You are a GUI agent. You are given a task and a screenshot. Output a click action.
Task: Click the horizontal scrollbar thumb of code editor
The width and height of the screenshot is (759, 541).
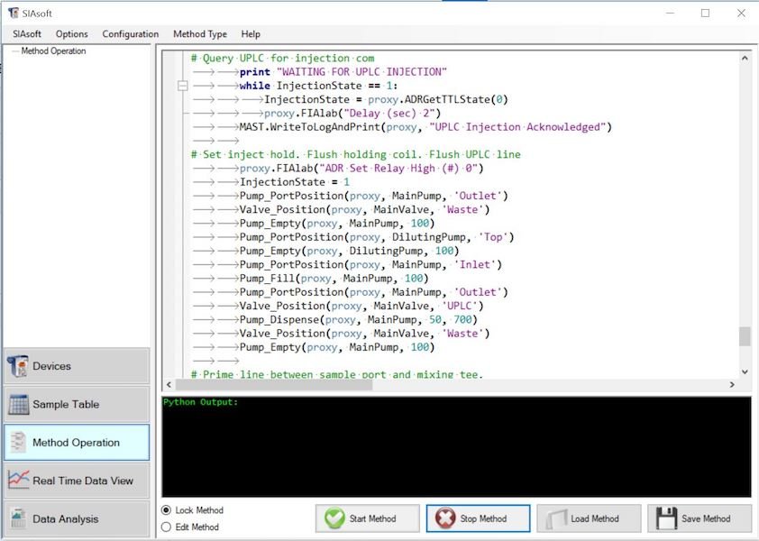[x=273, y=384]
